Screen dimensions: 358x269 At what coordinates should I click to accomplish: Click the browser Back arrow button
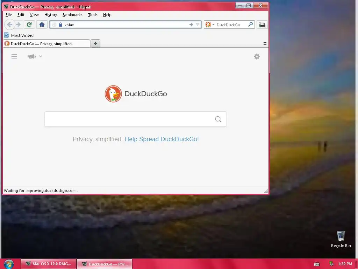(9, 25)
